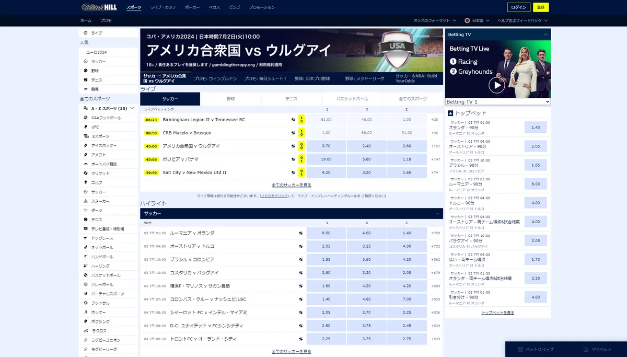Image resolution: width=627 pixels, height=357 pixels.
Task: Select odds 3.70 for アメリカ合衆国 v ウルグアイ
Action: pos(326,146)
